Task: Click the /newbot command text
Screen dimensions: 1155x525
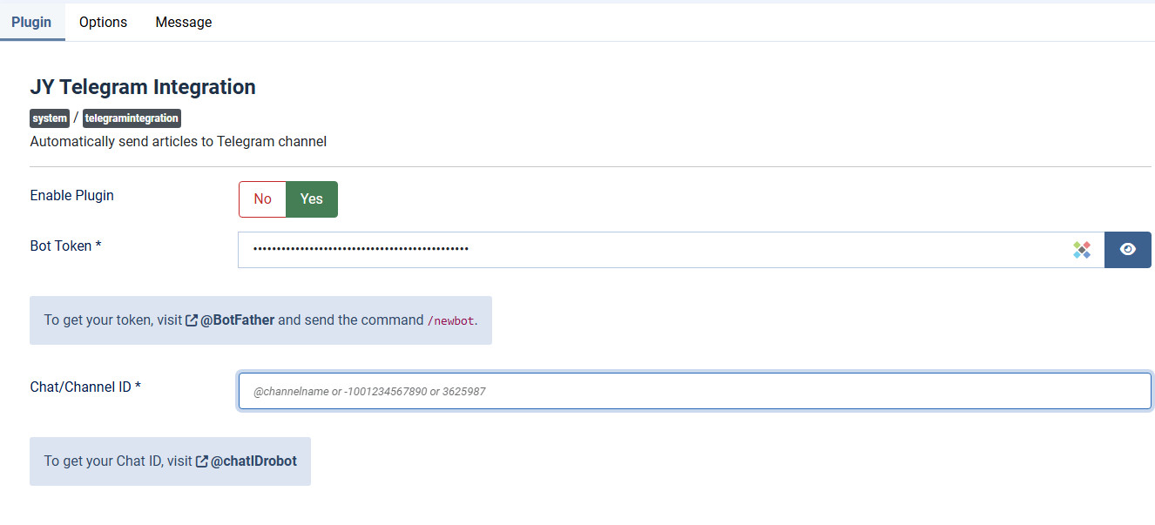Action: point(450,321)
